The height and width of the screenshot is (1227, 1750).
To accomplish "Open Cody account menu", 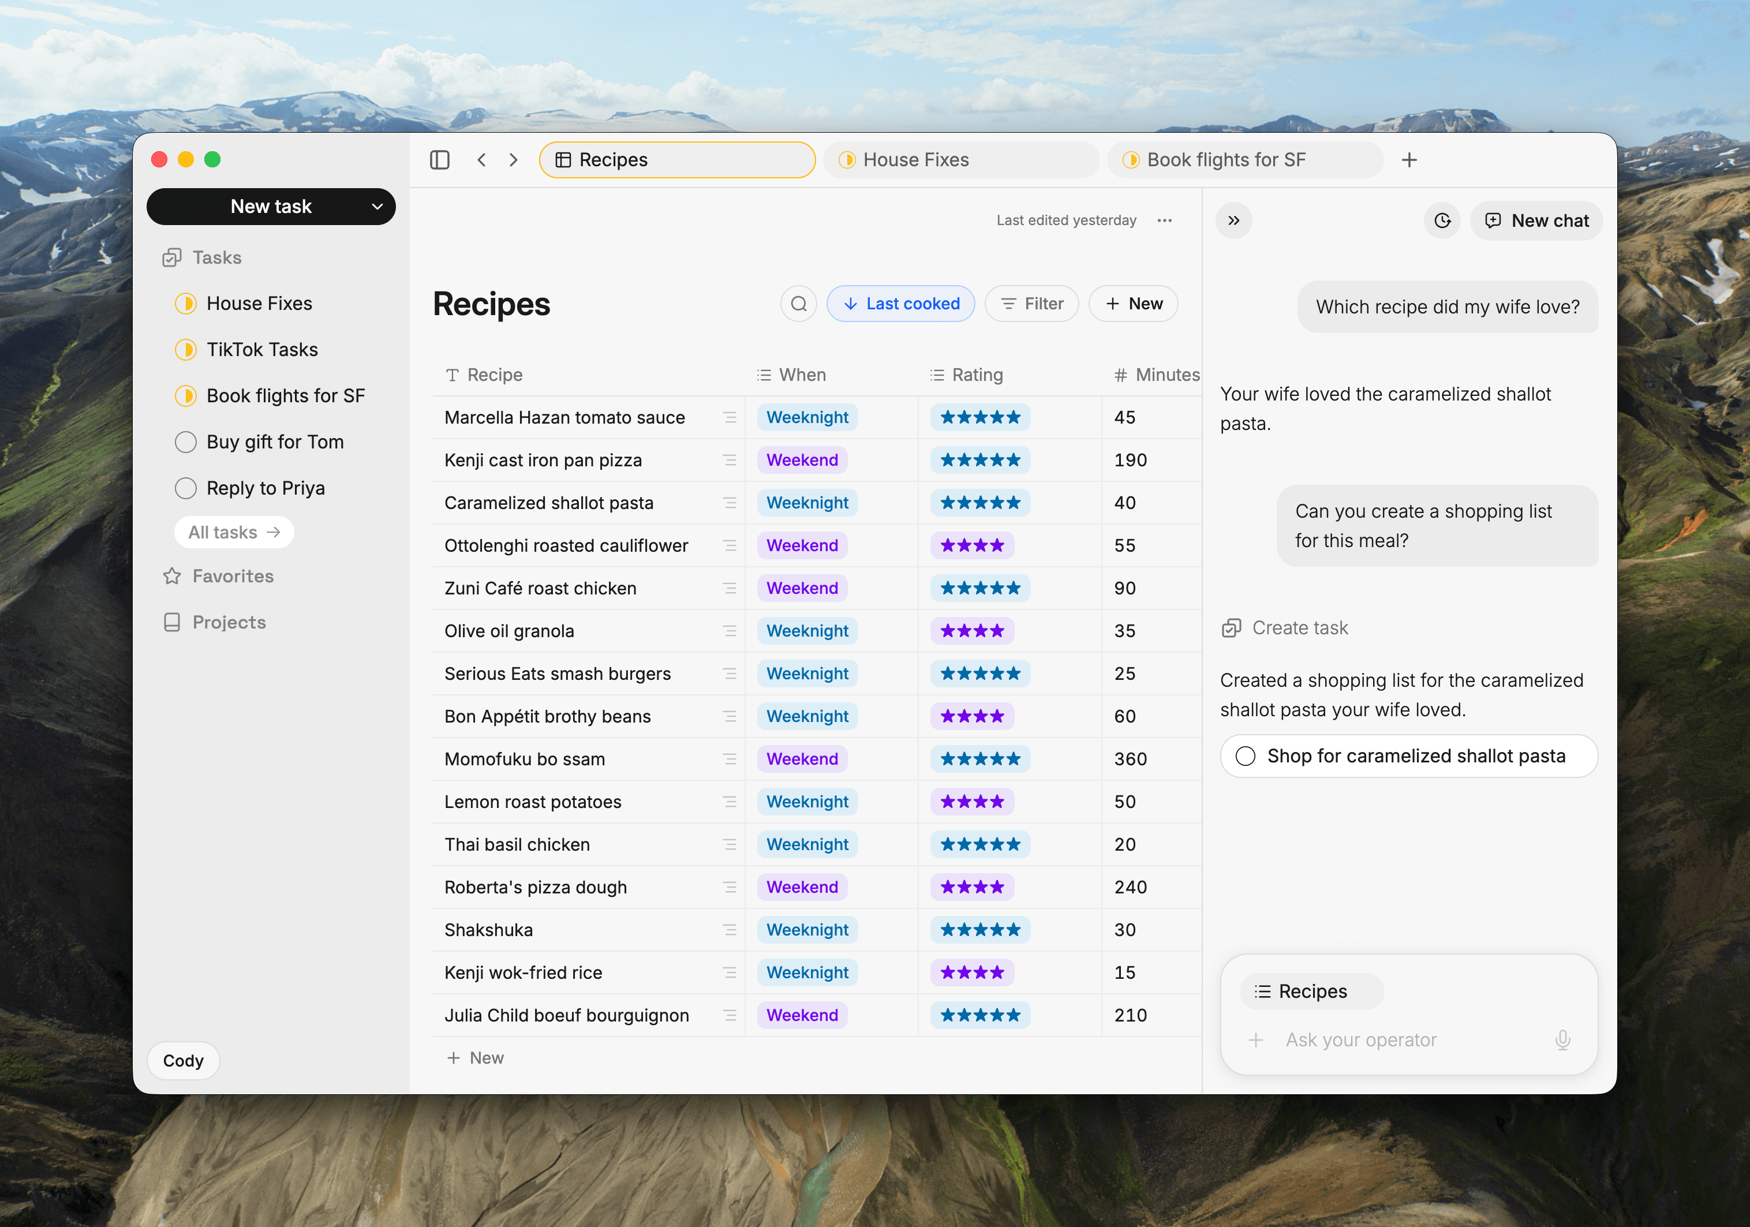I will click(x=183, y=1061).
